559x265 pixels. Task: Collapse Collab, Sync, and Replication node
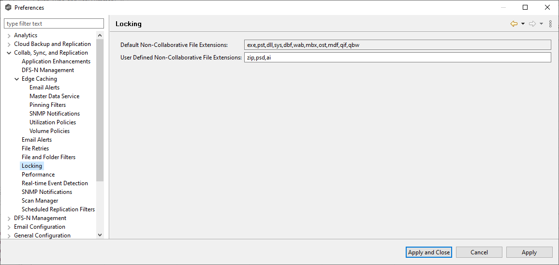point(9,53)
